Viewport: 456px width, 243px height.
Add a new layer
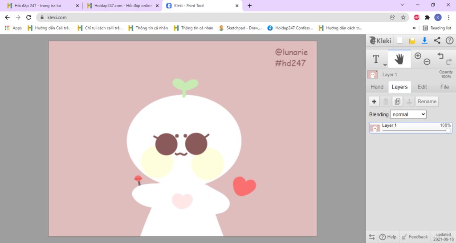point(374,101)
